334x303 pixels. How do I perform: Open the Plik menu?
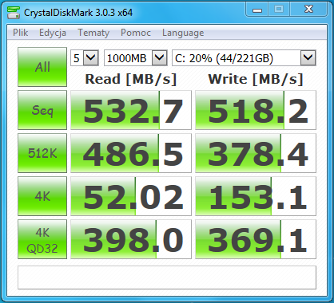pos(21,33)
